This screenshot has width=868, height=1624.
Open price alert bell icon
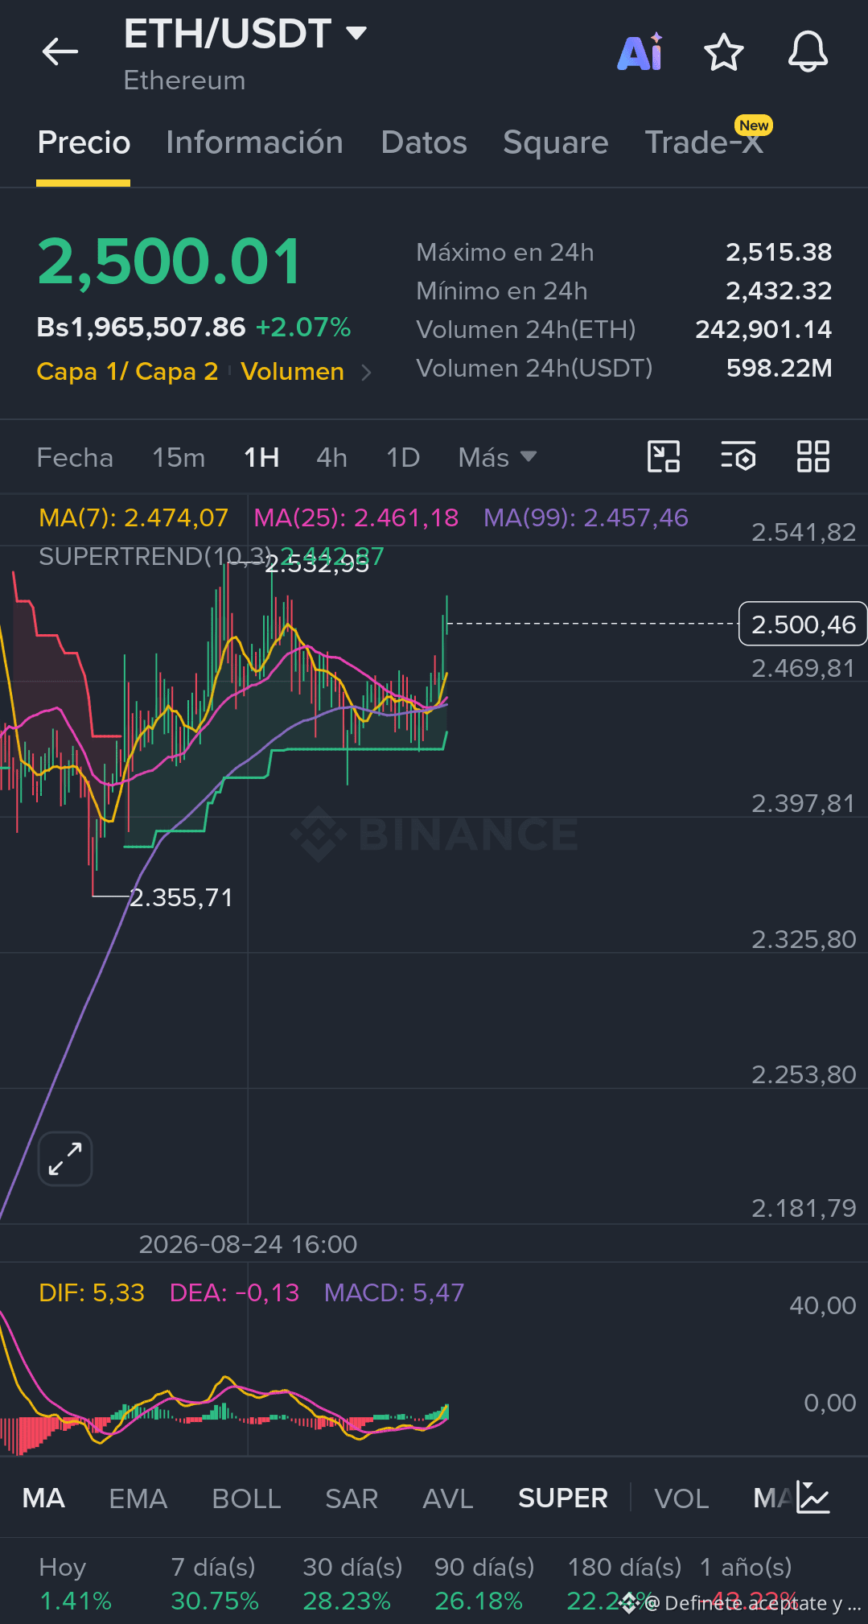click(x=808, y=52)
